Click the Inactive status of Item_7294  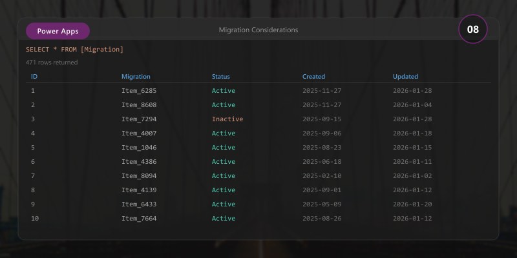[x=227, y=119]
